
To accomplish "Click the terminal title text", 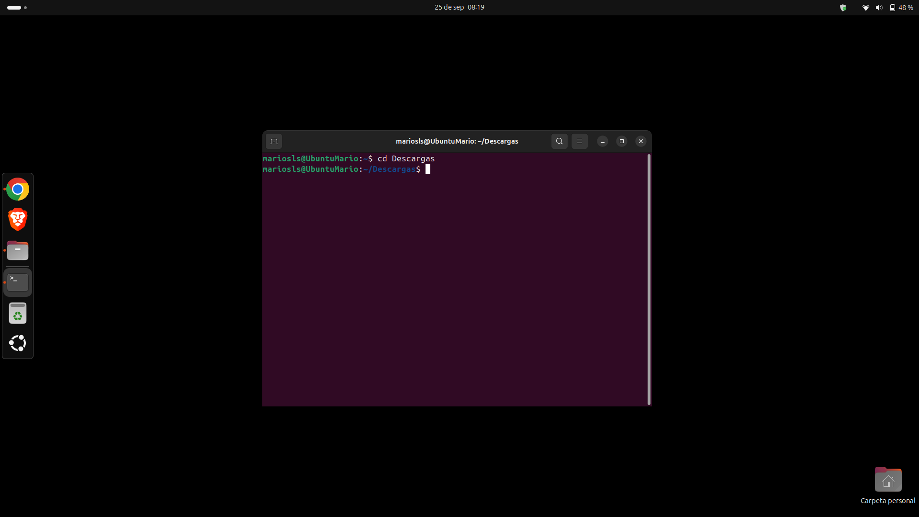I will (457, 141).
